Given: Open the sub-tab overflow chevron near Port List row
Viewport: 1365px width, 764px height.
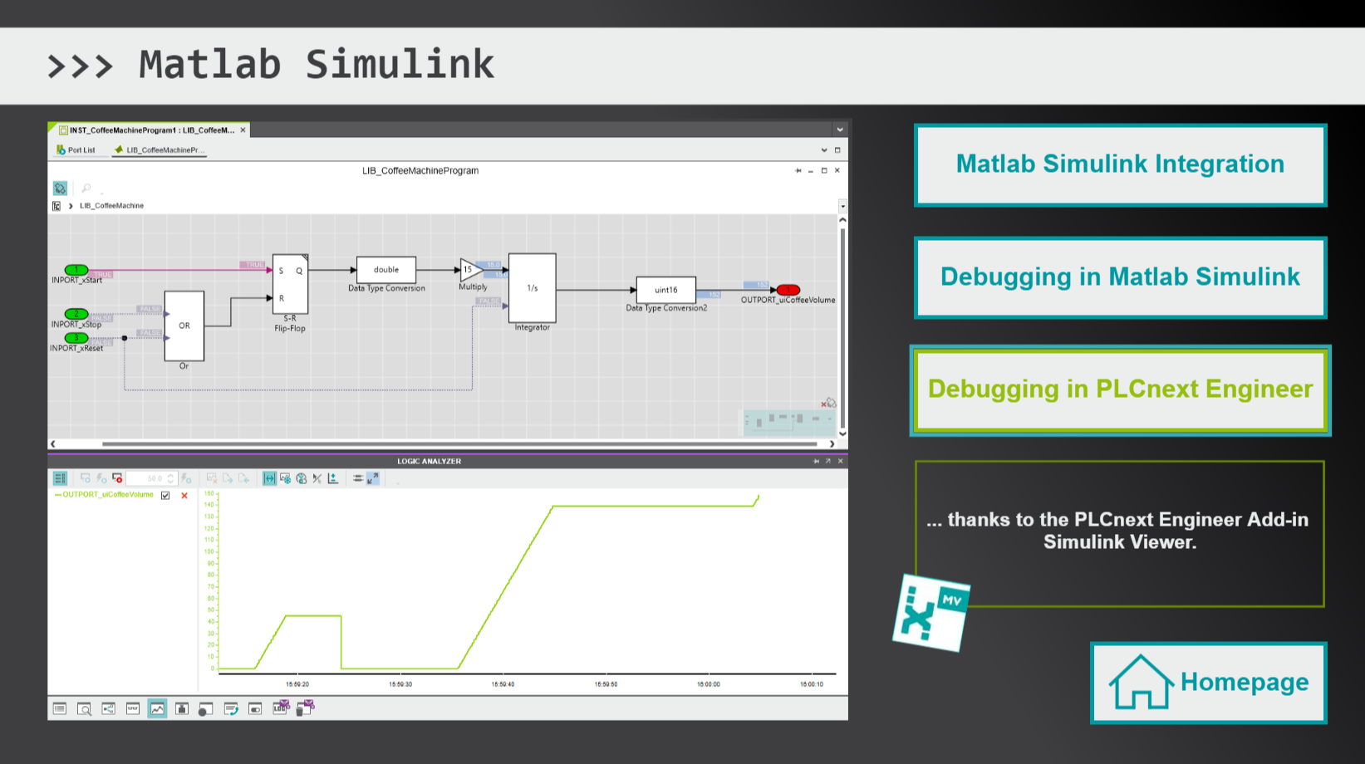Looking at the screenshot, I should point(824,150).
